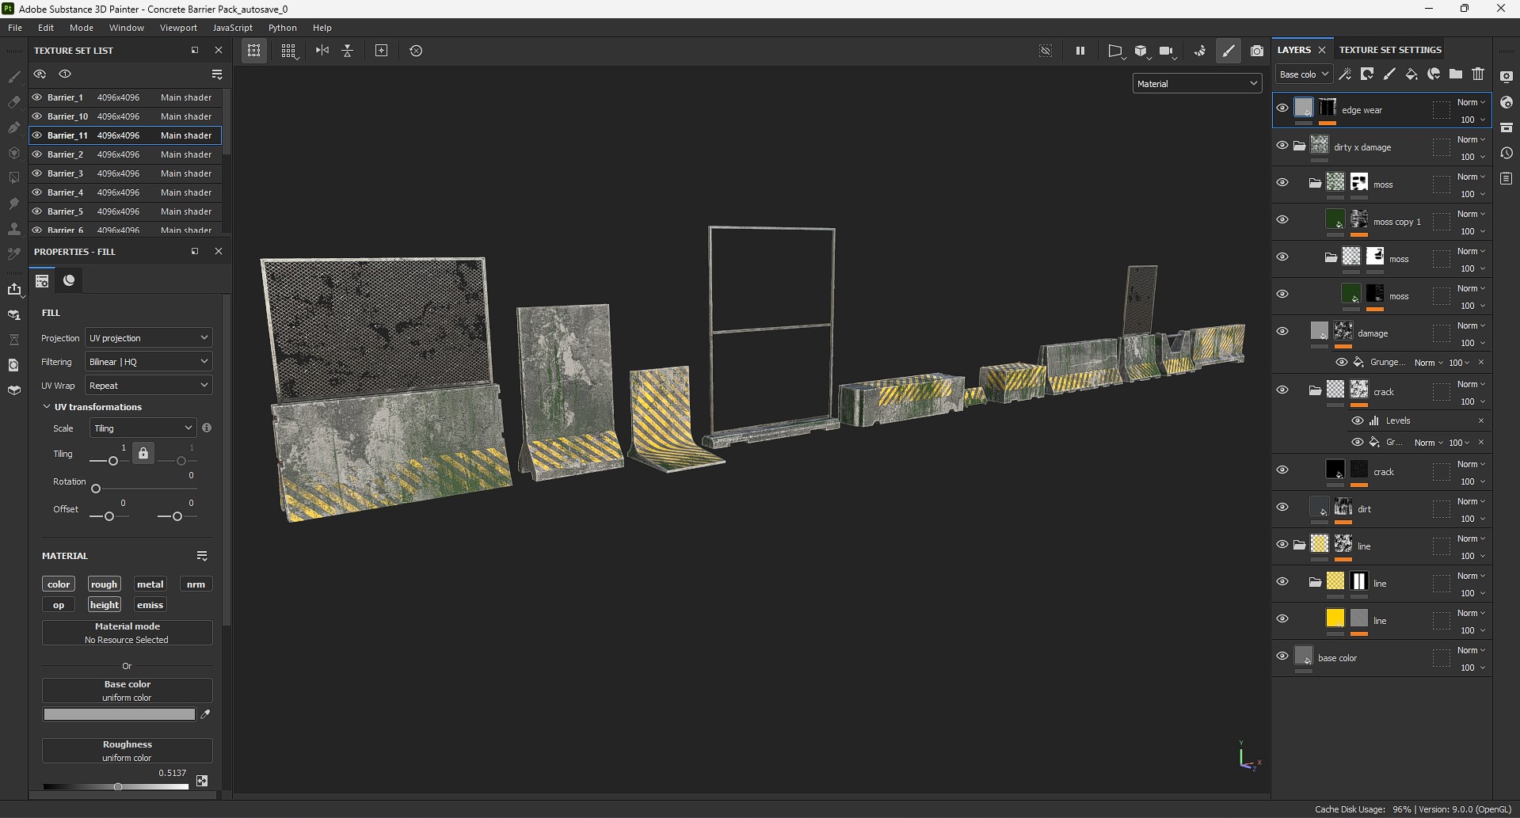Toggle visibility of Barrier_4 texture set
Image resolution: width=1520 pixels, height=818 pixels.
point(36,192)
